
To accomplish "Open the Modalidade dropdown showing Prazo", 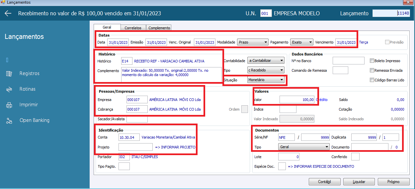I will tap(253, 42).
